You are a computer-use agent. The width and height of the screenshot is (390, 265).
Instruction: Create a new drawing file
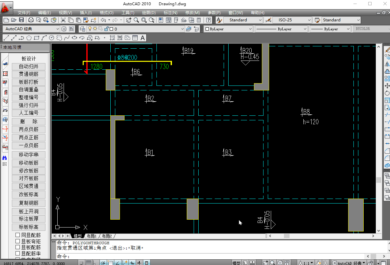point(6,20)
